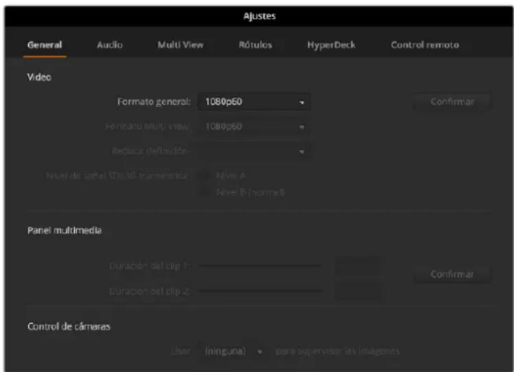Click Confirmar in the Panel multimedia section
514x372 pixels.
(x=452, y=274)
